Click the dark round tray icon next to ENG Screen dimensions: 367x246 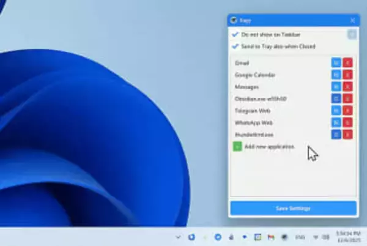[284, 237]
